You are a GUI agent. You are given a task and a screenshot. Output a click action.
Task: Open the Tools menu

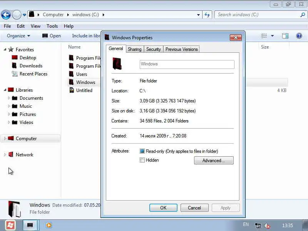(x=52, y=26)
